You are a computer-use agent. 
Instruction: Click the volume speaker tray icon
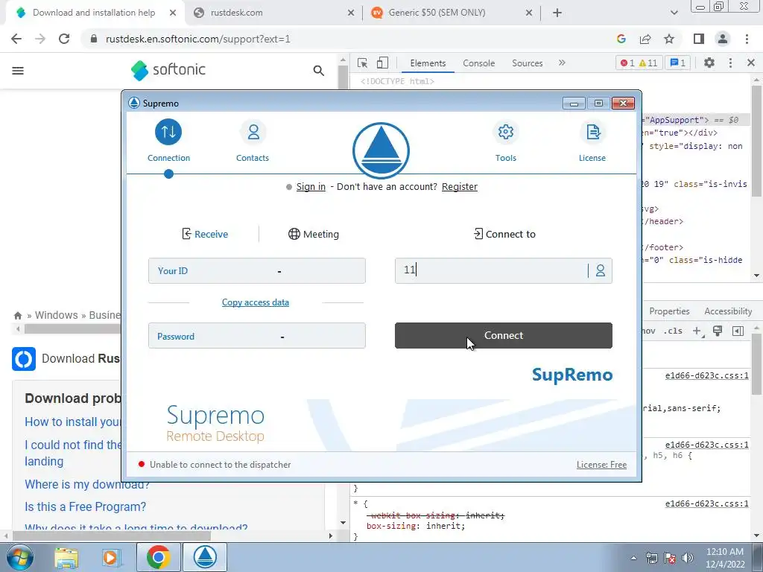(x=688, y=558)
